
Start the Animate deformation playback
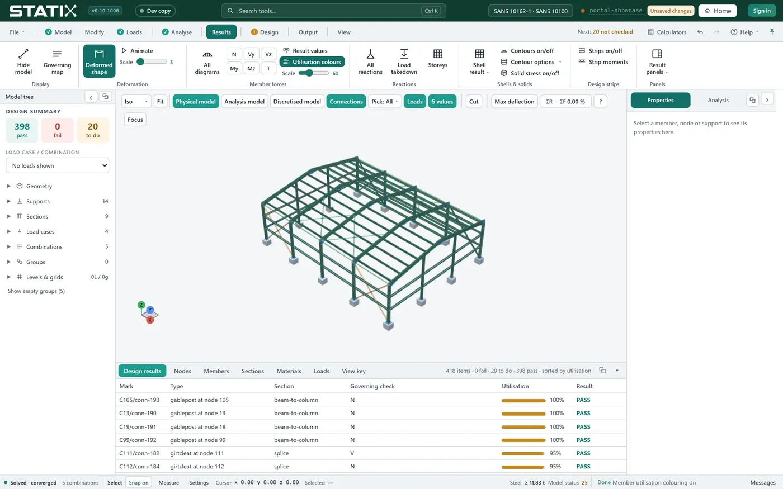click(138, 51)
